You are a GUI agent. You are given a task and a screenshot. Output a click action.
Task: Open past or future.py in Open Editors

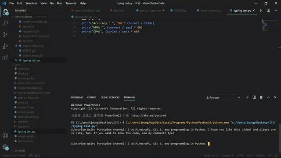[33, 46]
